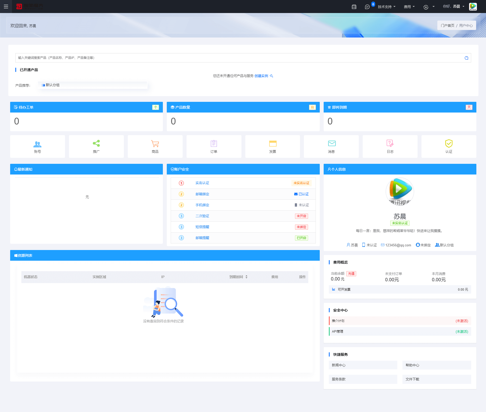Click the 充值 recharge button

(351, 274)
